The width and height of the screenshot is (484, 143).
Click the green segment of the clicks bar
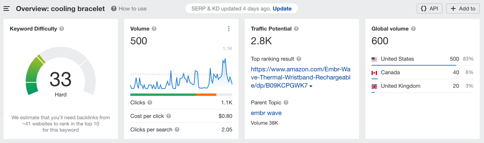(x=163, y=94)
